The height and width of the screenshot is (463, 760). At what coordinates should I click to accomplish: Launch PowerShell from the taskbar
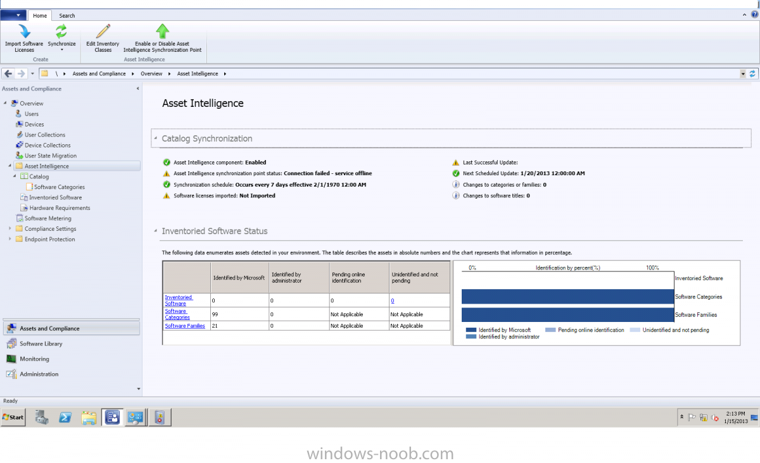65,417
